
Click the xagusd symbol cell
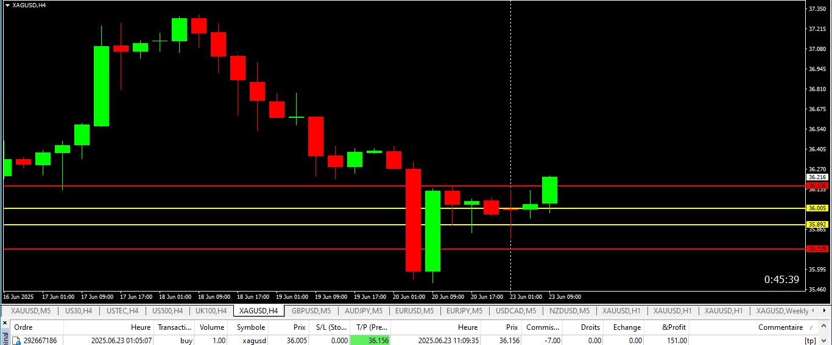255,341
